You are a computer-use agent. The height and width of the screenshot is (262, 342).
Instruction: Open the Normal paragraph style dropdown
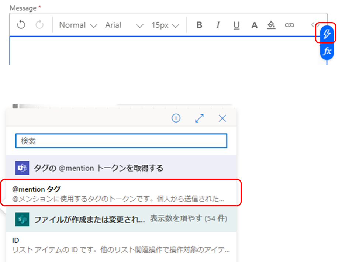tap(77, 25)
